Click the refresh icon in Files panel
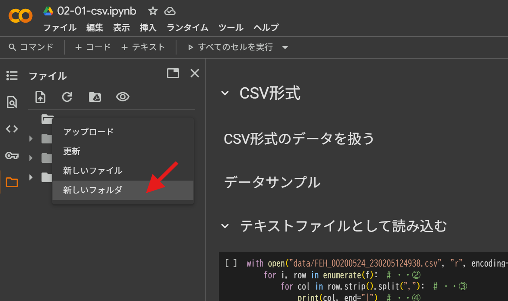Screen dimensions: 508x301 coord(67,97)
